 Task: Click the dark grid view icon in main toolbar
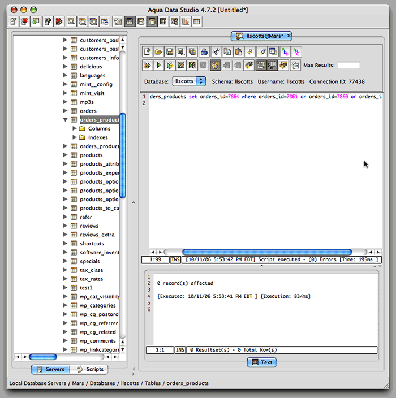pyautogui.click(x=163, y=21)
